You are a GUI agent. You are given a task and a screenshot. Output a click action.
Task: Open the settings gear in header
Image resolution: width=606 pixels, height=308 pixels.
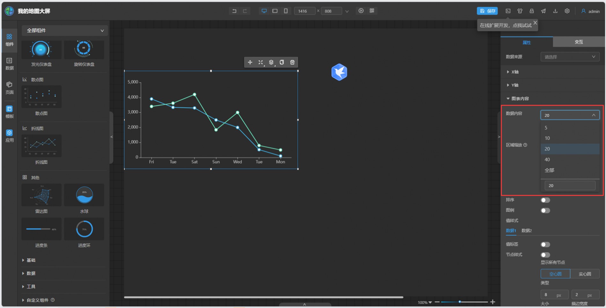(x=567, y=11)
